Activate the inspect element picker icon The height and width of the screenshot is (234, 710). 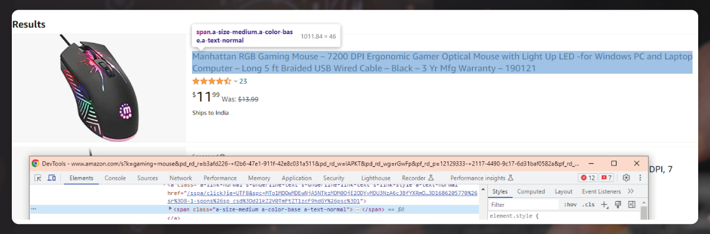pyautogui.click(x=38, y=178)
